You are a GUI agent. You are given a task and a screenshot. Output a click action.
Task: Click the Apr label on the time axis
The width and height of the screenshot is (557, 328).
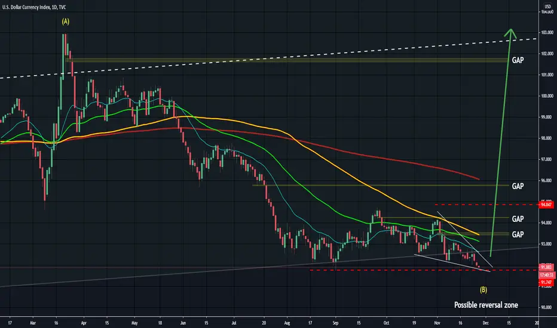[x=84, y=323]
